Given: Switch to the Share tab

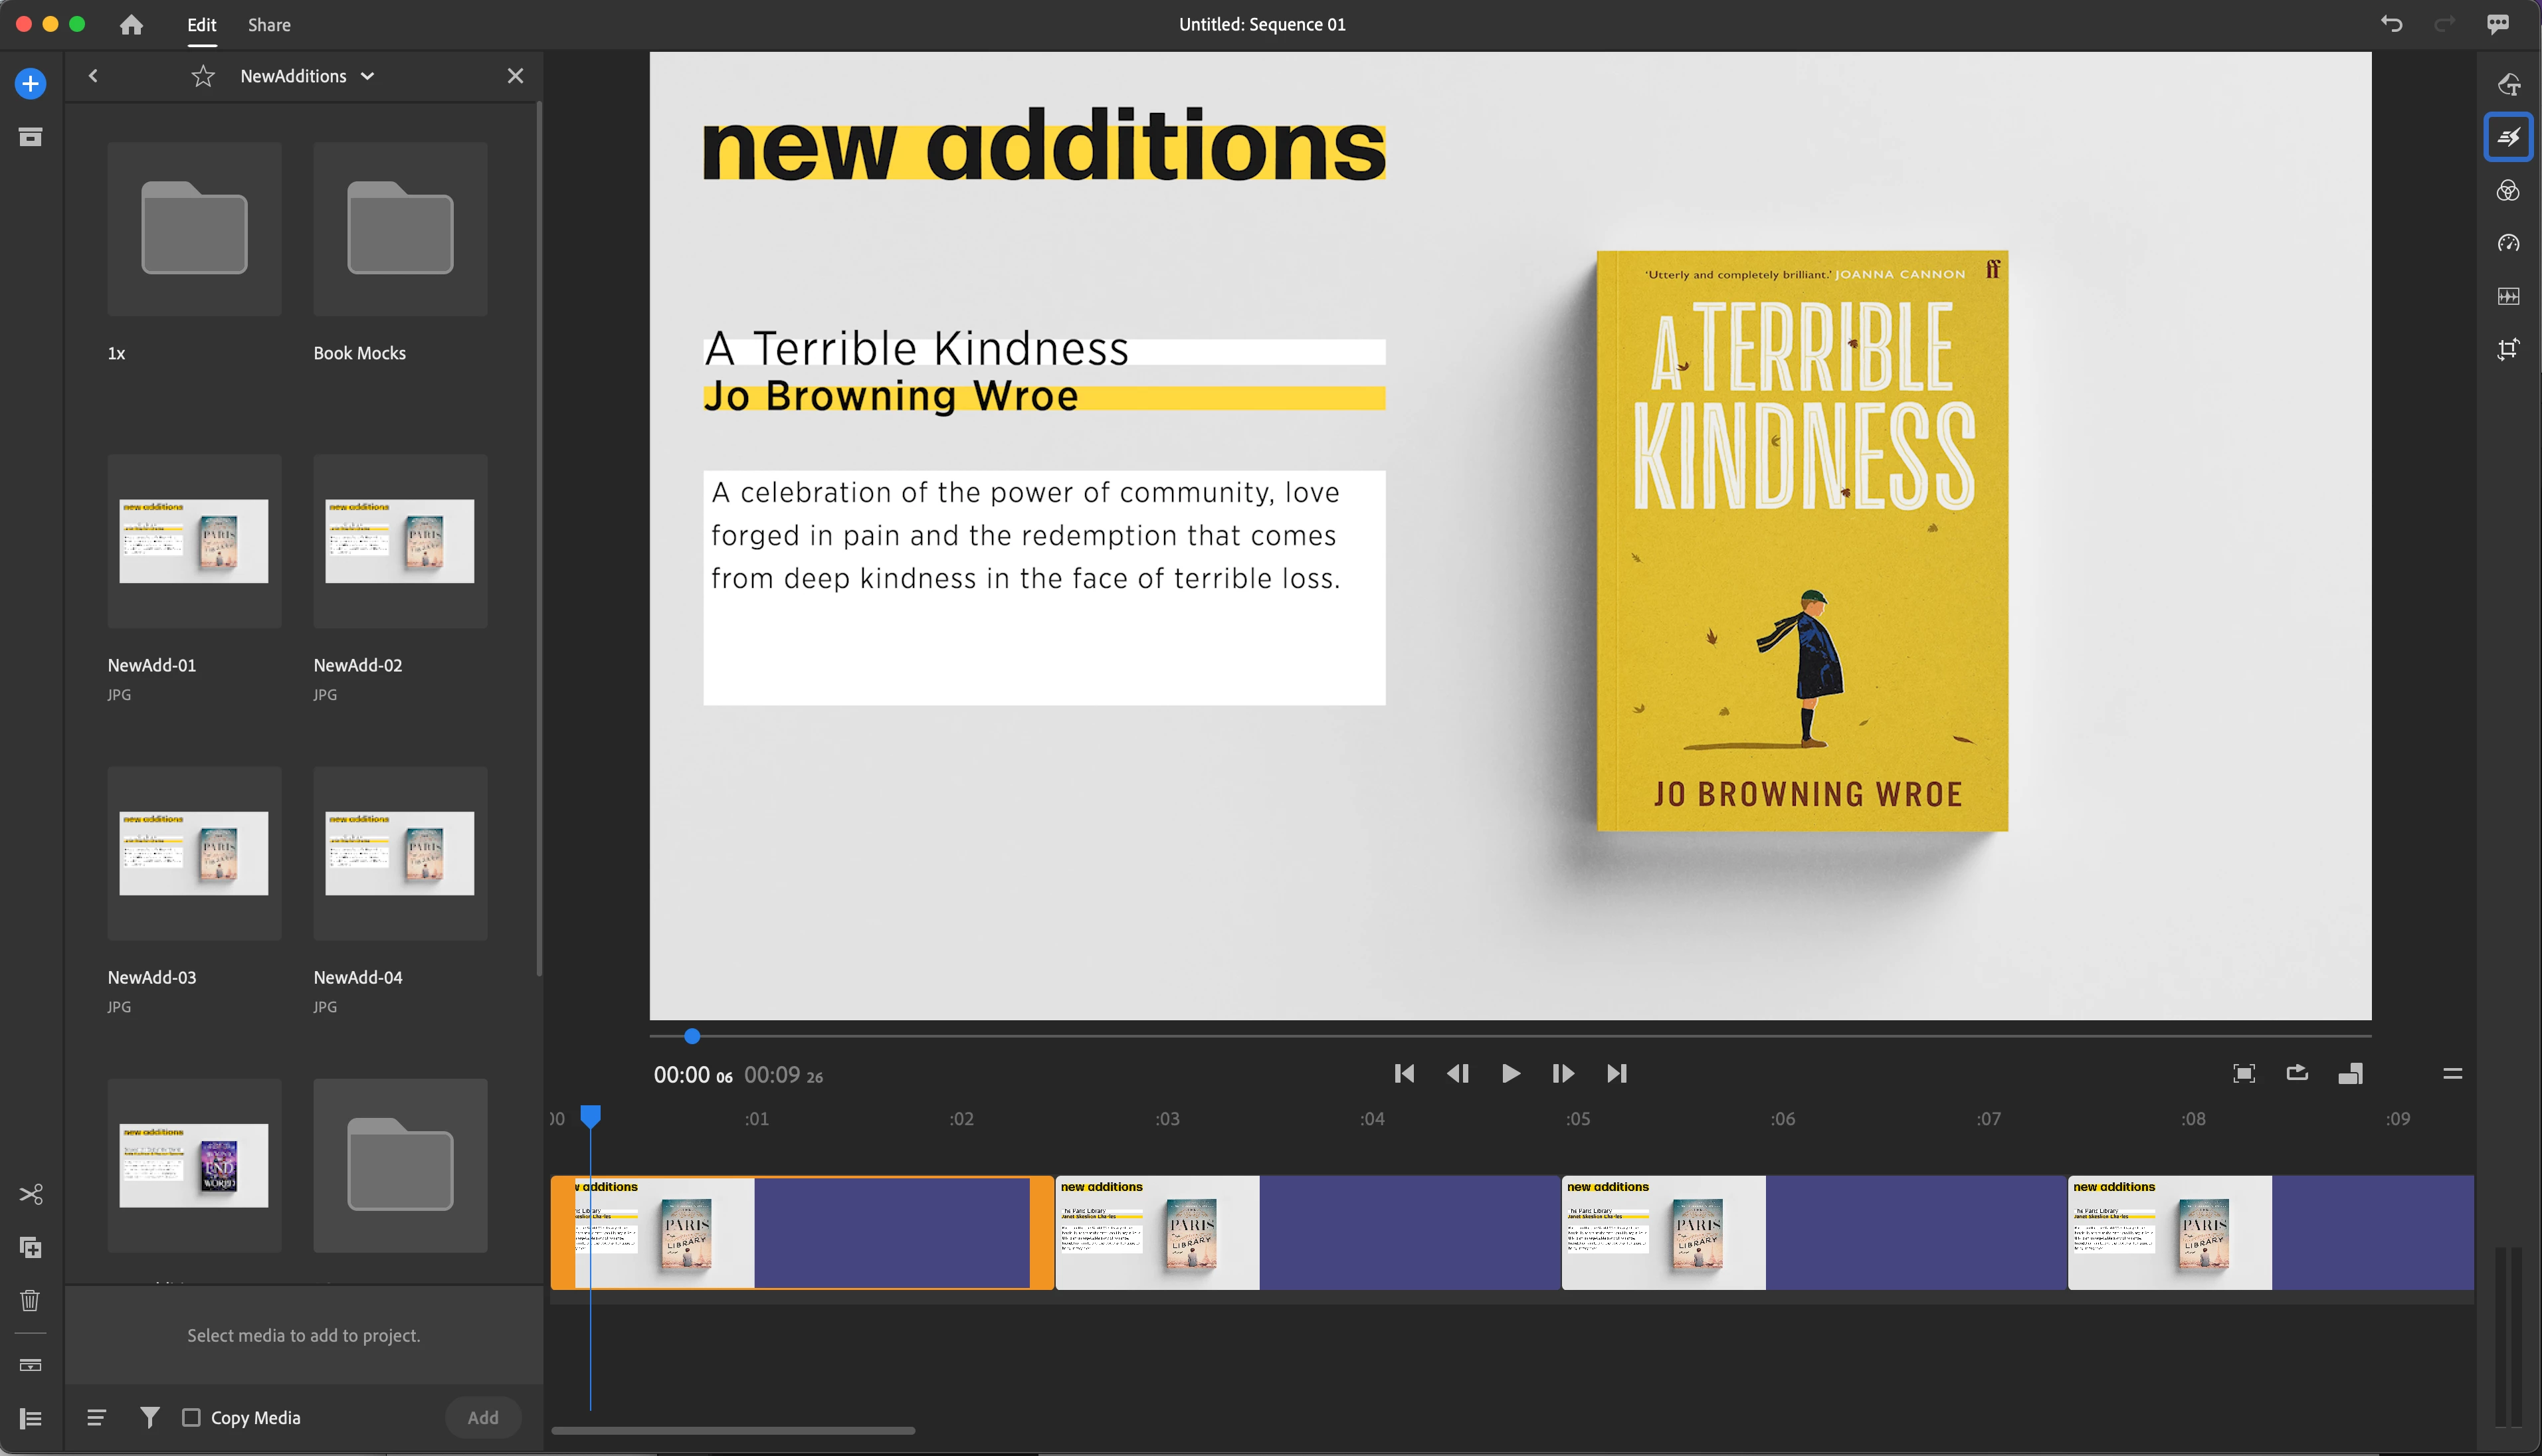Looking at the screenshot, I should 269,24.
